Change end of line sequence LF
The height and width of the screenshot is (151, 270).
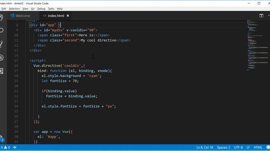point(248,147)
